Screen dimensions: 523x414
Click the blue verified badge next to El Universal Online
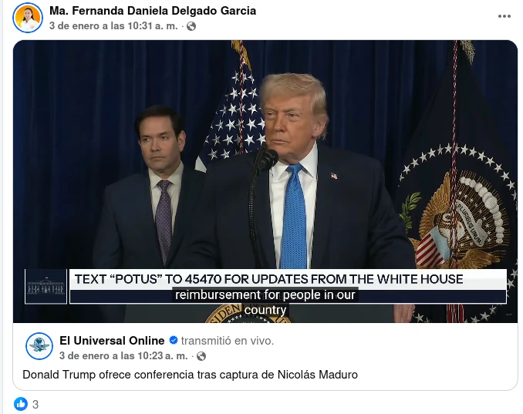pos(173,340)
